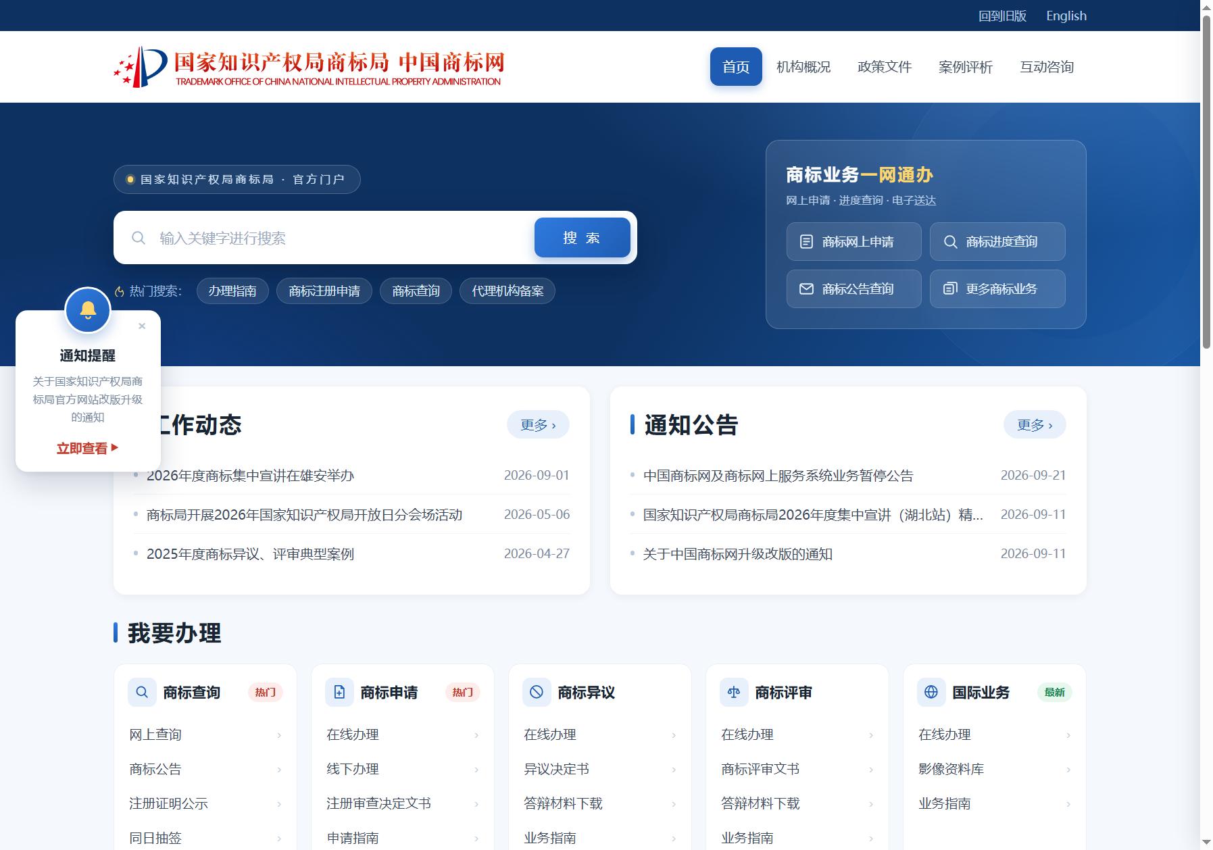Open 更多 in 工作动态 section
This screenshot has height=850, width=1213.
pos(538,425)
